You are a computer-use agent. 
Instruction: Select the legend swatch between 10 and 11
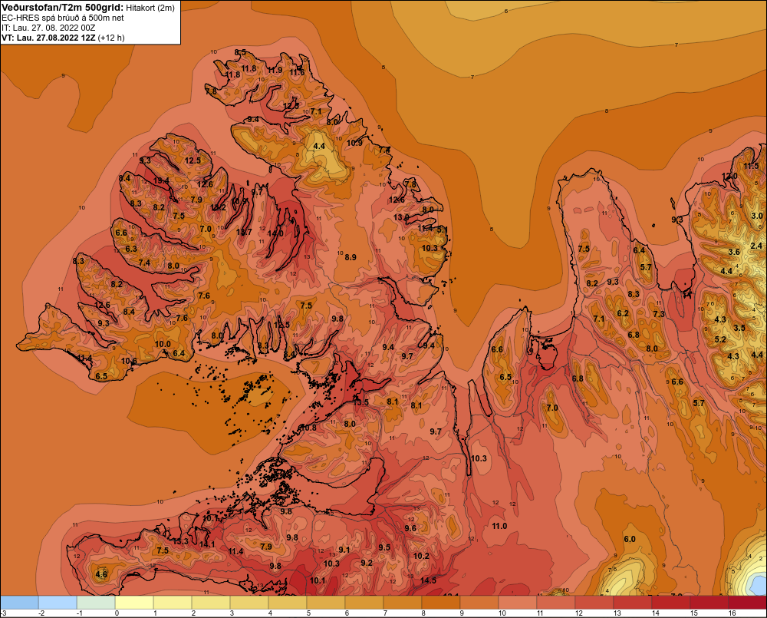pos(518,603)
